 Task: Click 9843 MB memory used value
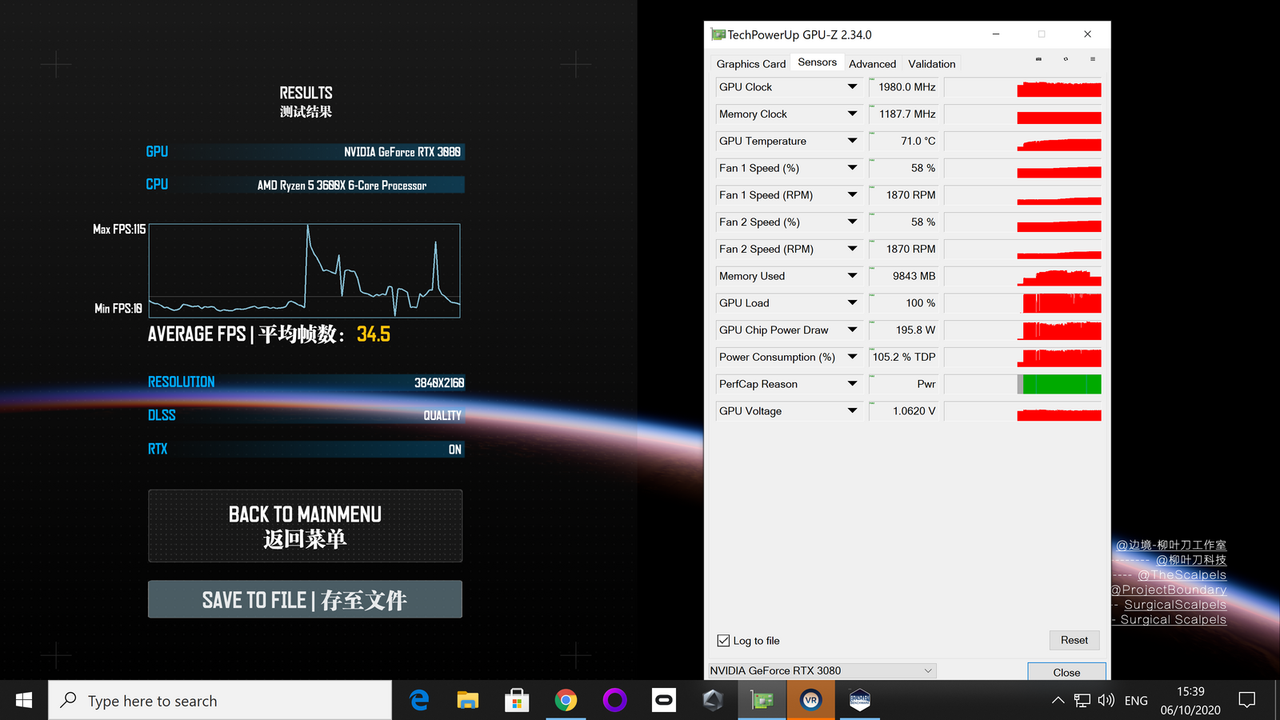tap(905, 276)
